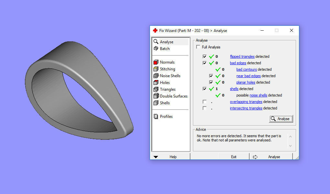This screenshot has width=330, height=194.
Task: Go to the Noise Shells step
Action: 170,76
